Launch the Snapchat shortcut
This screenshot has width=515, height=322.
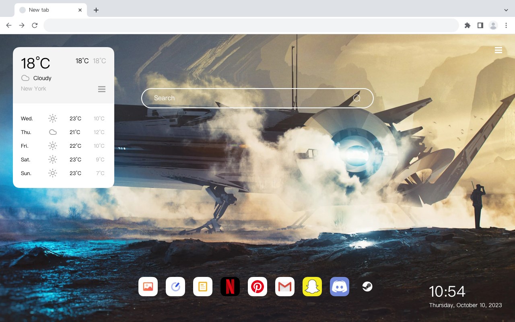[x=312, y=287]
